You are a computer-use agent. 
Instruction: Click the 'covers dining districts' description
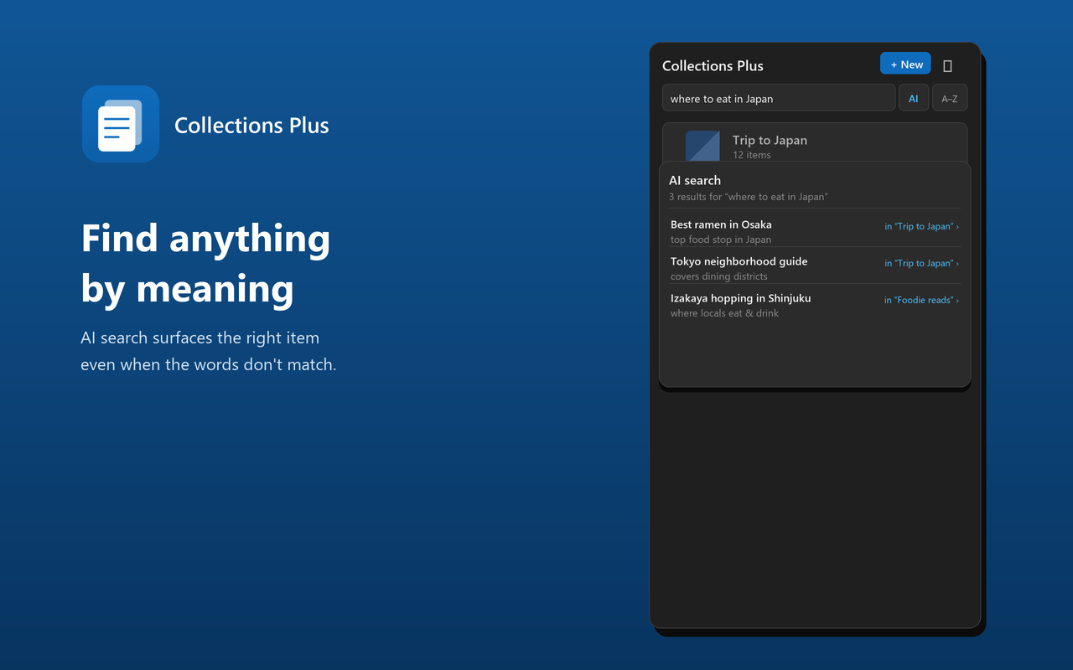coord(719,276)
